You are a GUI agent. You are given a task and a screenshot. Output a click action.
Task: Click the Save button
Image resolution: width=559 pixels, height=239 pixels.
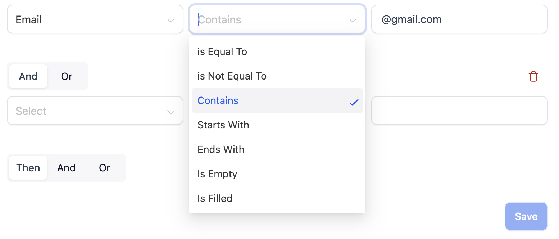526,216
